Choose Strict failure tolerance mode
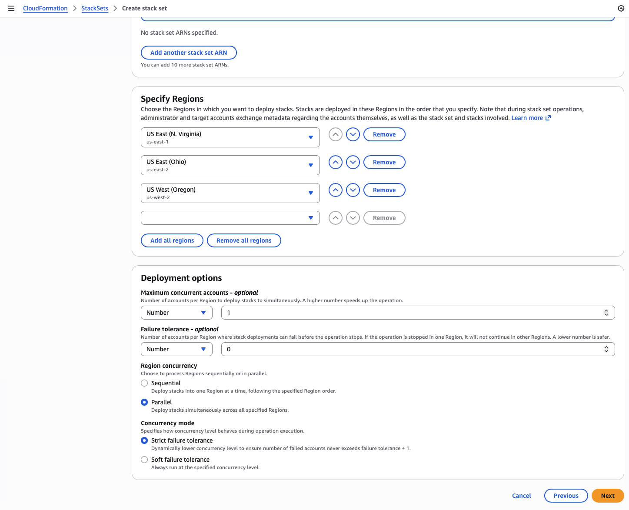 144,440
